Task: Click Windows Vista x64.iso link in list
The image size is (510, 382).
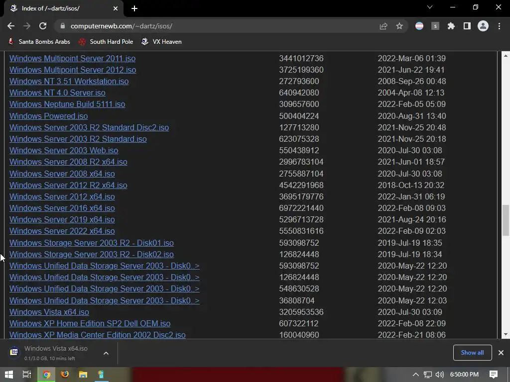Action: point(49,312)
